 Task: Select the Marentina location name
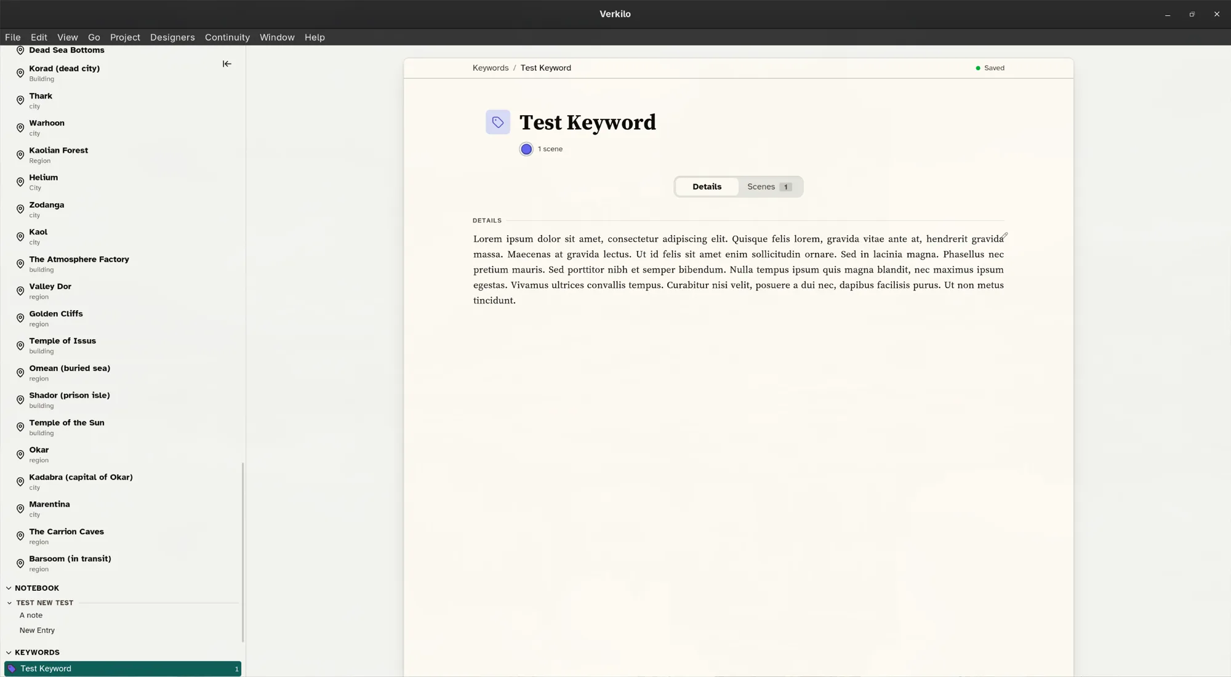pyautogui.click(x=49, y=504)
